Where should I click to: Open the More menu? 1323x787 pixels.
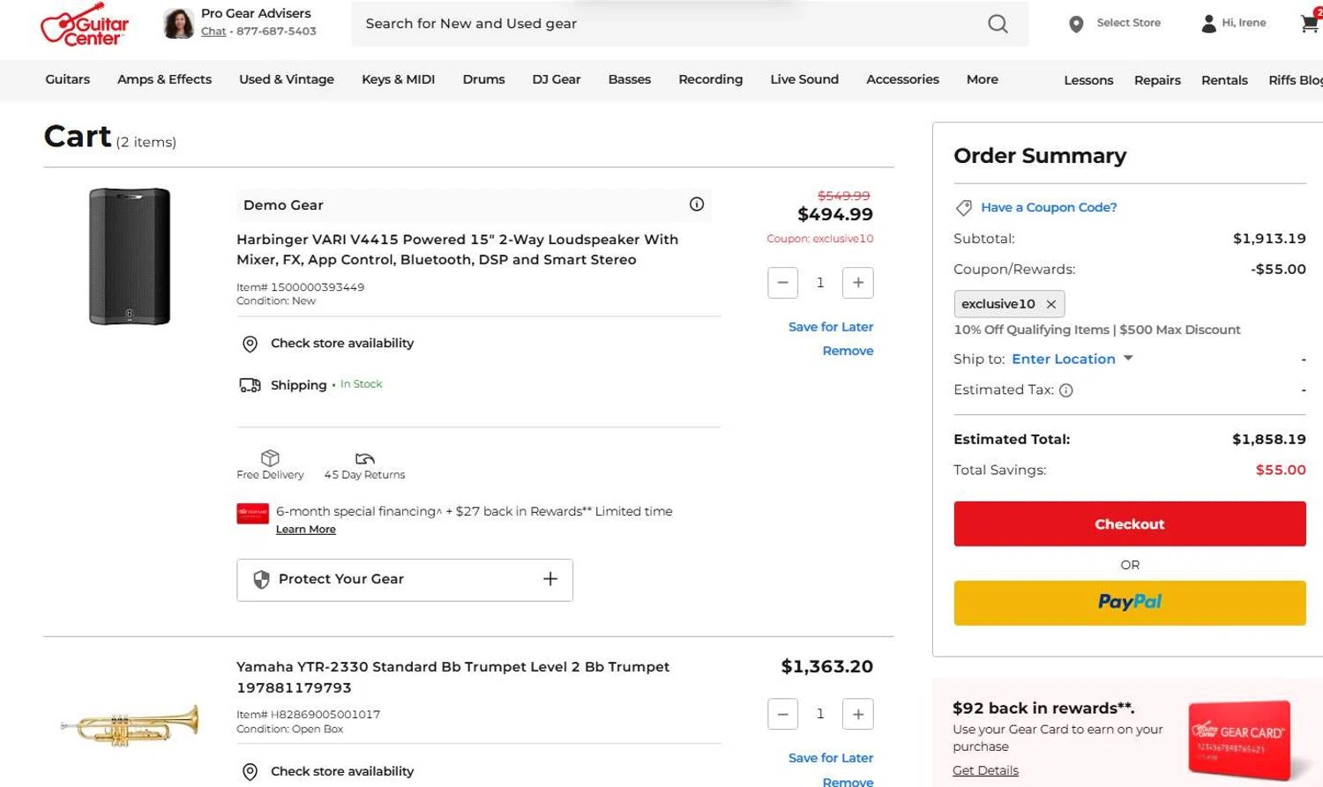(983, 79)
